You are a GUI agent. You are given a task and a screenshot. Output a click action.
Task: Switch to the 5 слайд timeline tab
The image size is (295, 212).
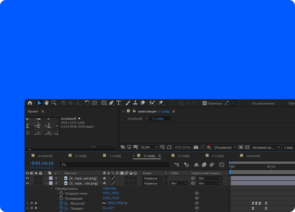tap(218, 156)
